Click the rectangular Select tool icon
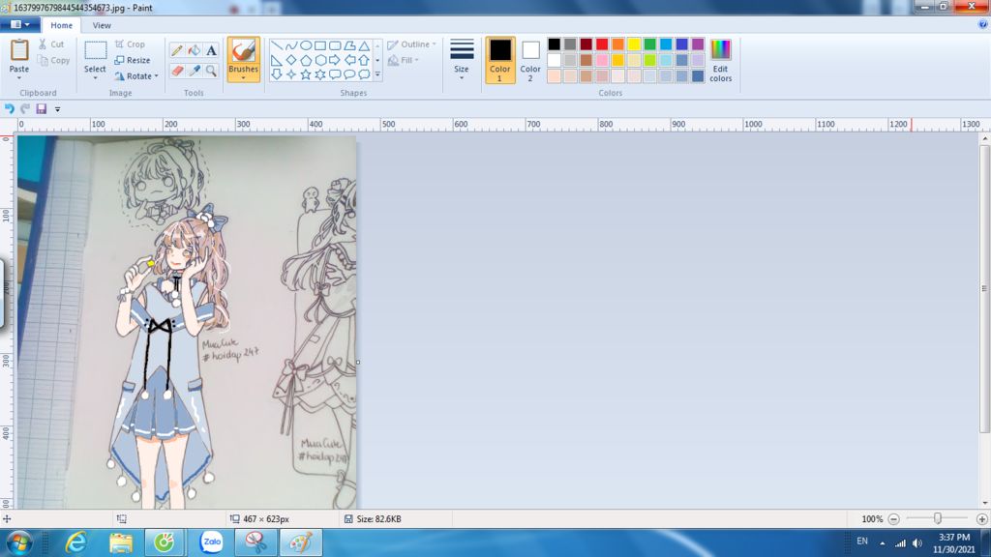 pyautogui.click(x=96, y=50)
